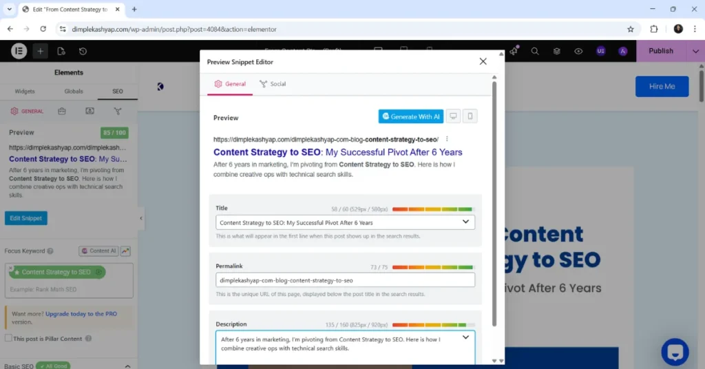Switch to Social tab in snippet editor
The width and height of the screenshot is (705, 369).
coord(273,84)
